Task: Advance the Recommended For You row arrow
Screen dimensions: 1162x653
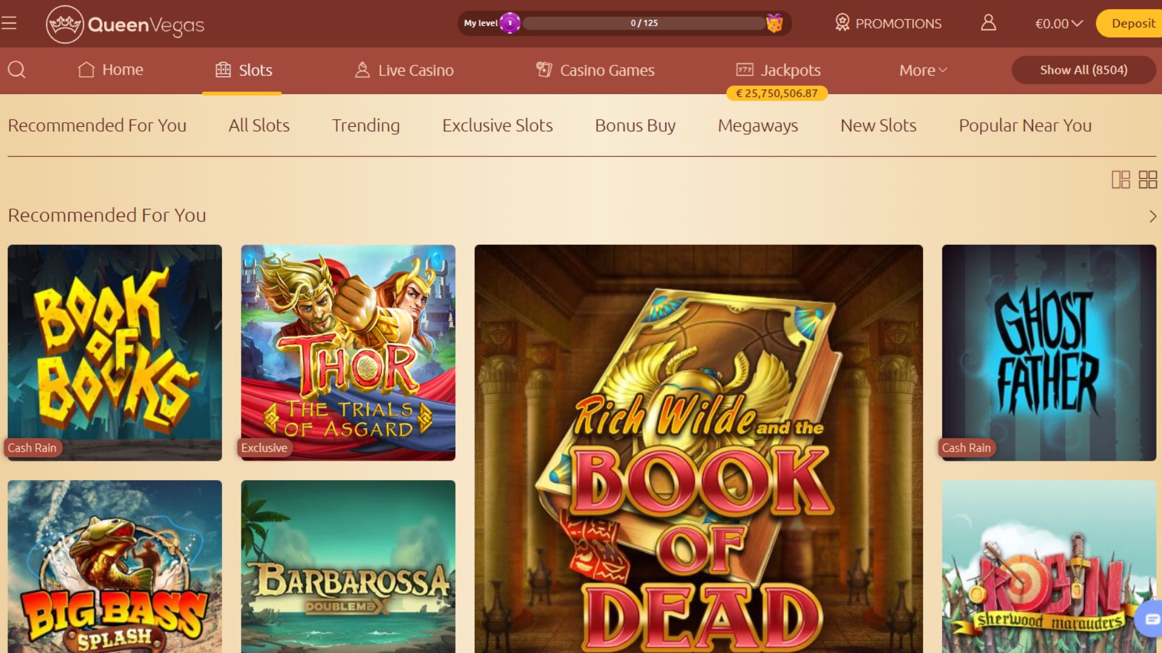Action: click(1152, 216)
